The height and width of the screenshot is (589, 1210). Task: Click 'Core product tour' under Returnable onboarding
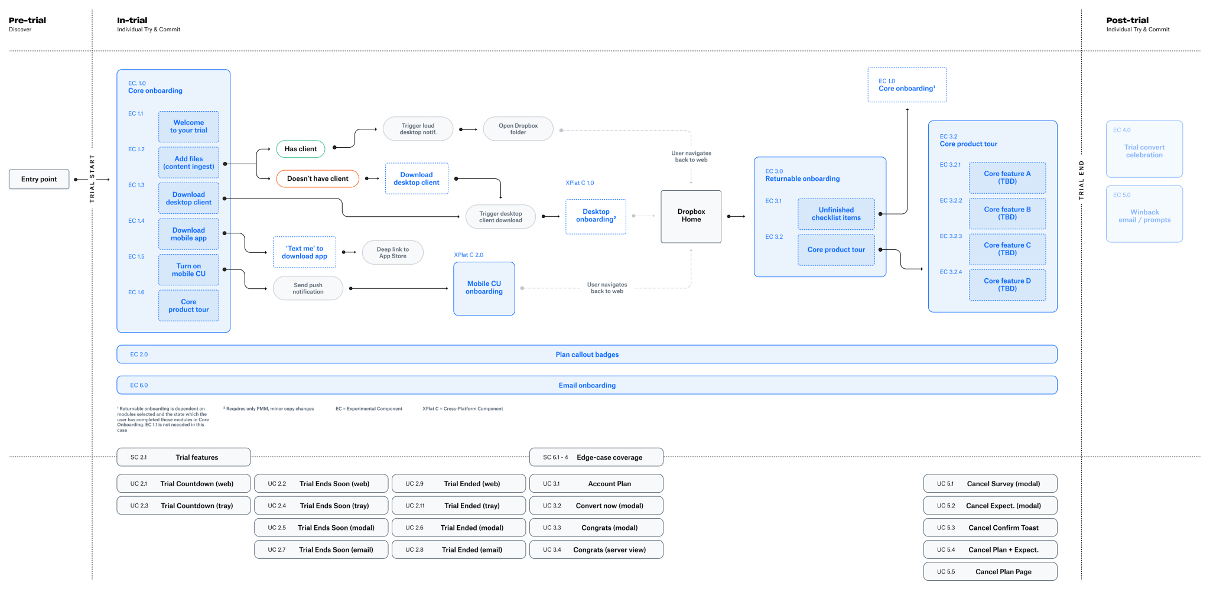(836, 250)
